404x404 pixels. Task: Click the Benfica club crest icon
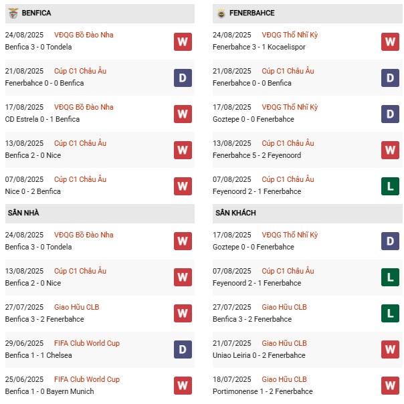coord(12,13)
